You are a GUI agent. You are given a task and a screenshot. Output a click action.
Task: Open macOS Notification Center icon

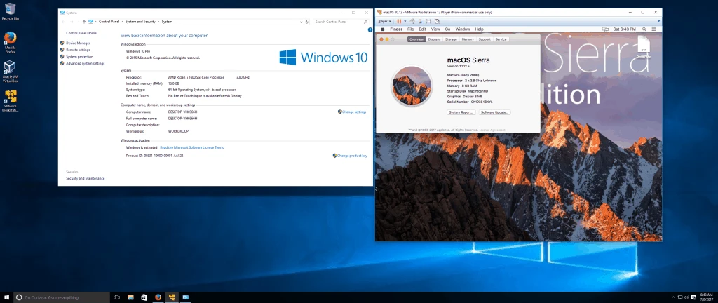653,29
